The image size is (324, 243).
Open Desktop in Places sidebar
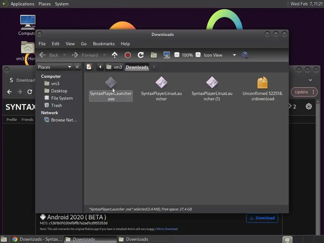[x=56, y=91]
